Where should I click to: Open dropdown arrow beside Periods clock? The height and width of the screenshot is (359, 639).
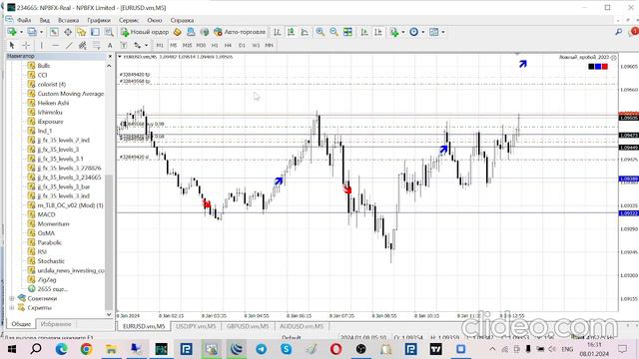coord(423,32)
